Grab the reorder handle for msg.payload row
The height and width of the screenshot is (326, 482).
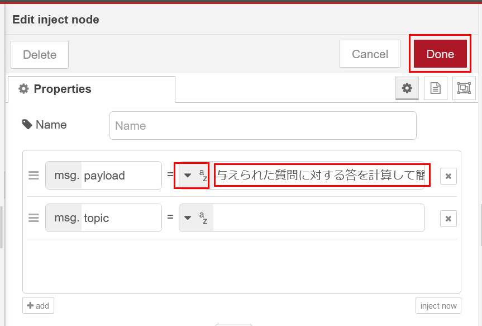coord(34,176)
